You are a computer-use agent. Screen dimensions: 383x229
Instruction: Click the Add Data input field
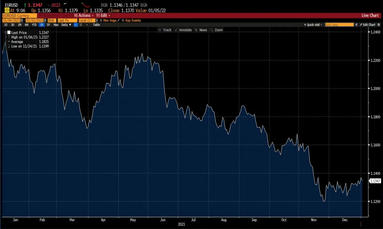[339, 24]
